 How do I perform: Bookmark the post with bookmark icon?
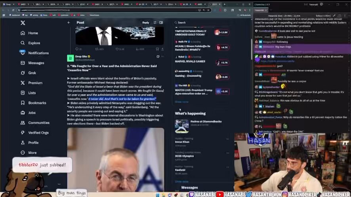coord(157,49)
